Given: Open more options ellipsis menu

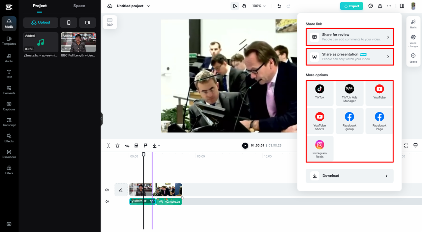Looking at the screenshot, I should tap(389, 6).
